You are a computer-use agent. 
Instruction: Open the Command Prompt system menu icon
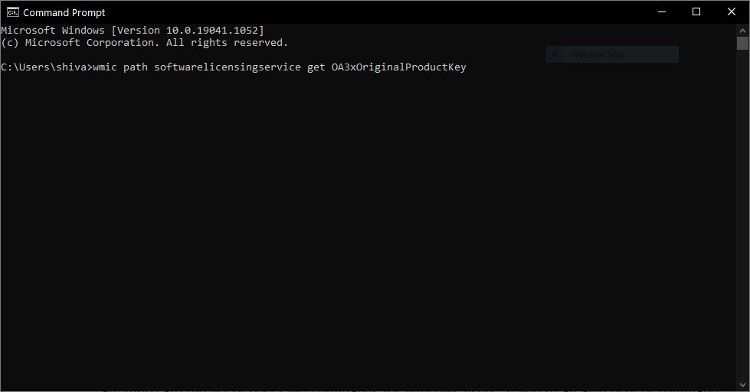click(x=13, y=12)
